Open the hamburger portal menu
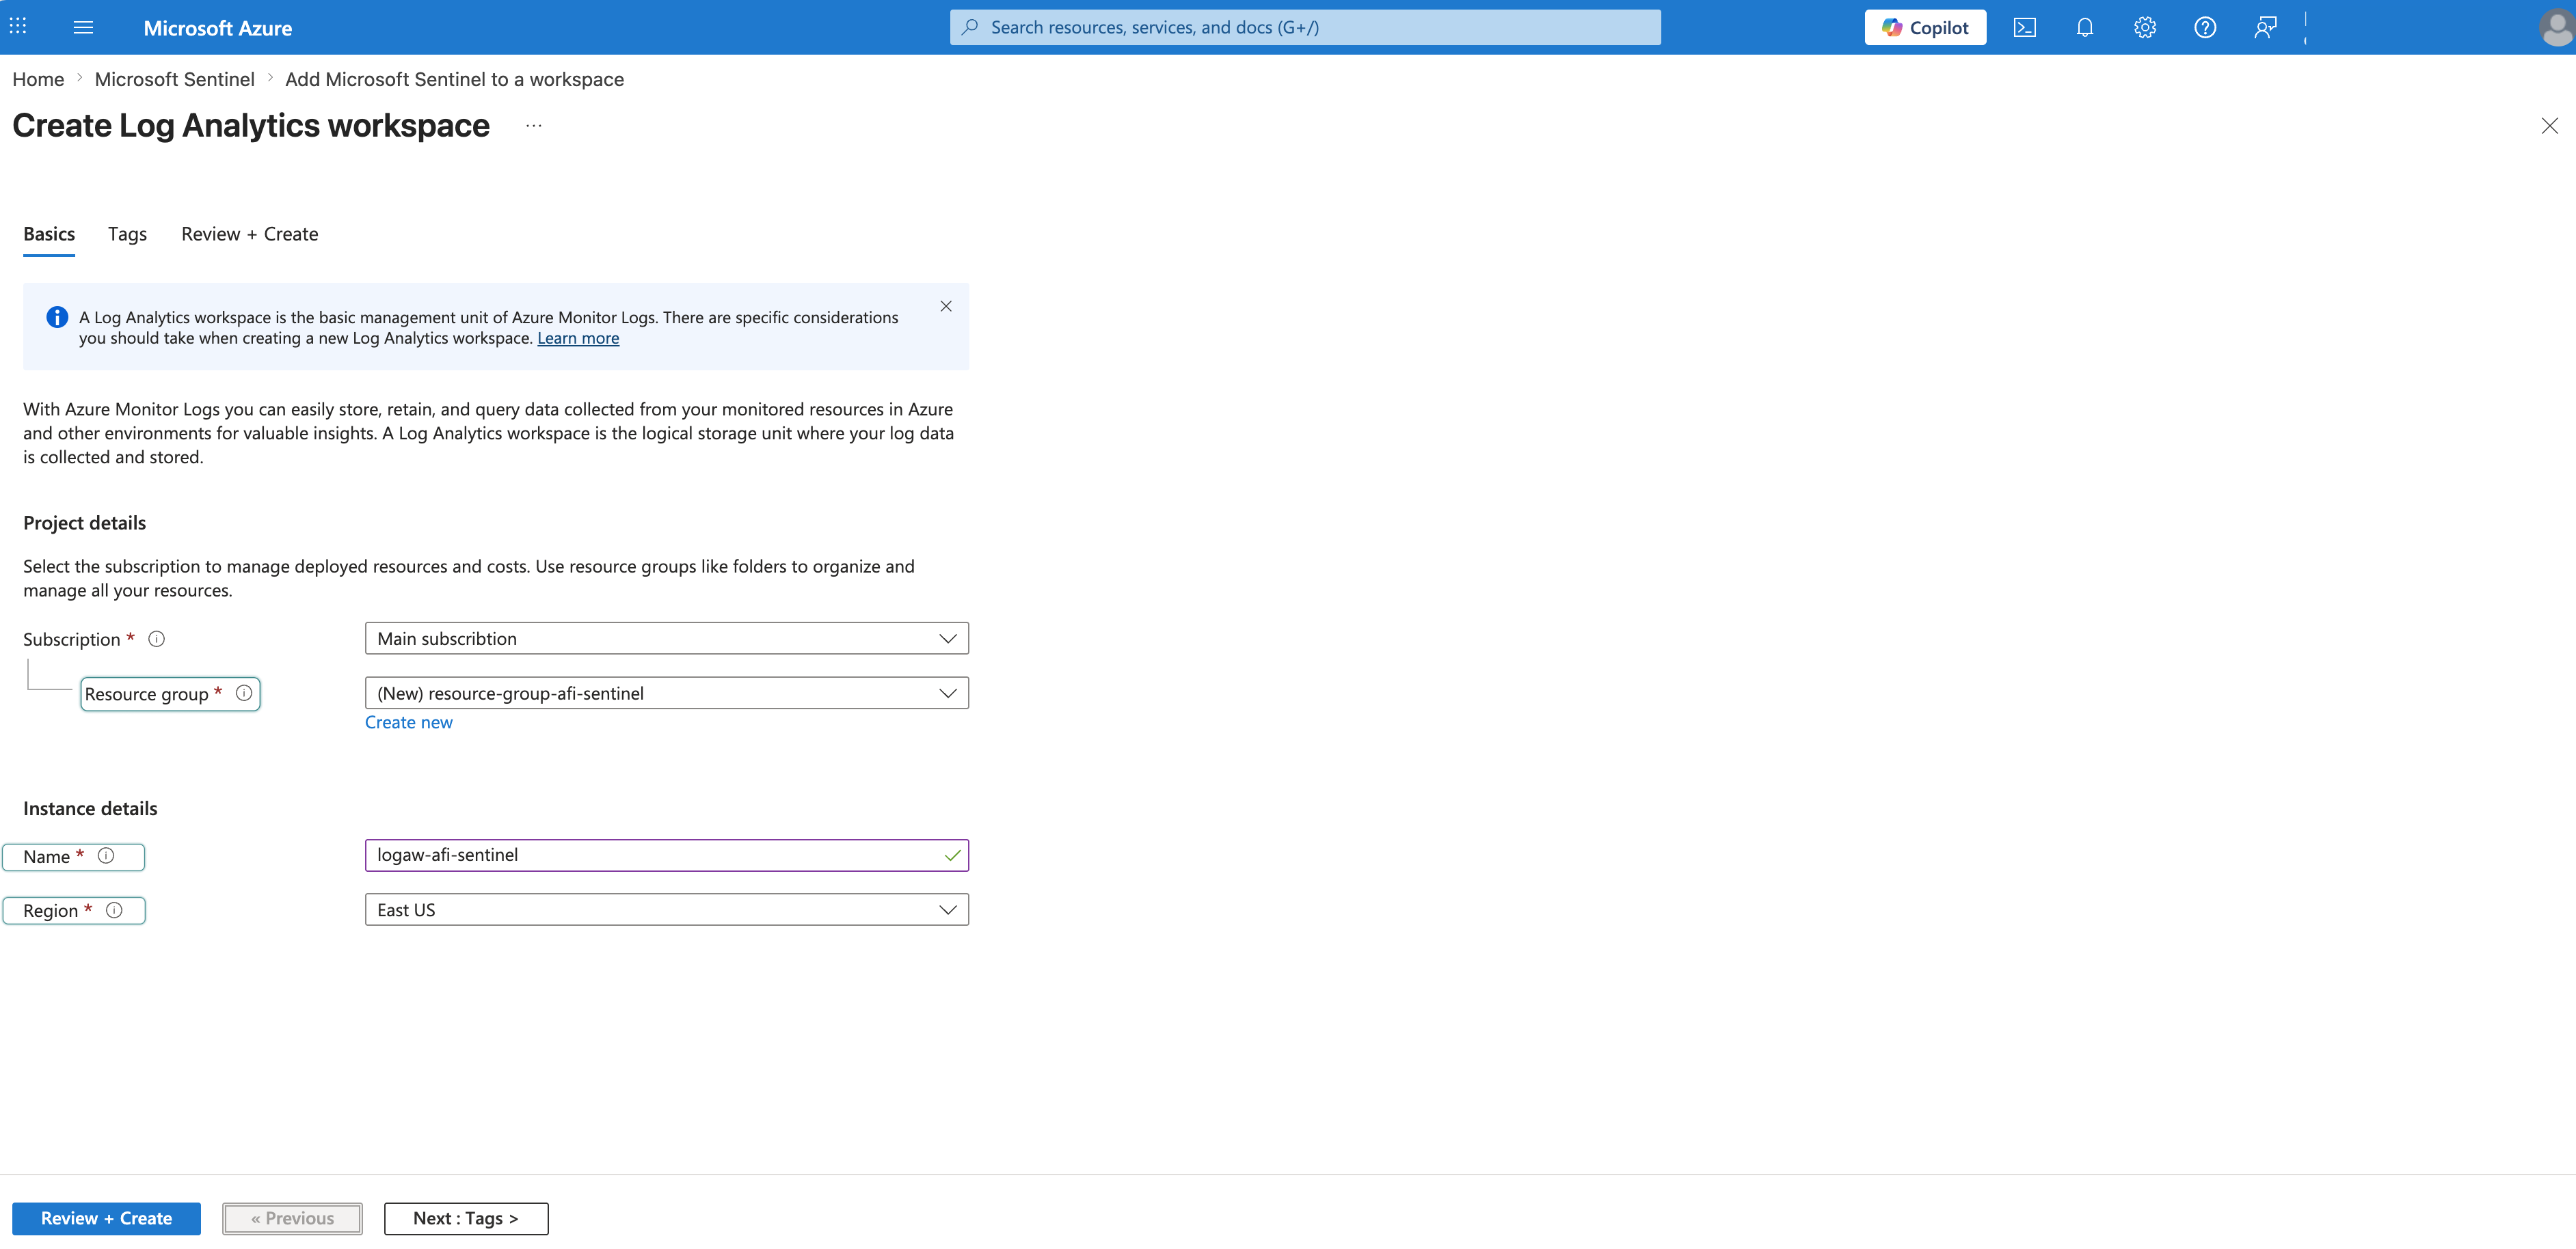2576x1249 pixels. tap(83, 27)
